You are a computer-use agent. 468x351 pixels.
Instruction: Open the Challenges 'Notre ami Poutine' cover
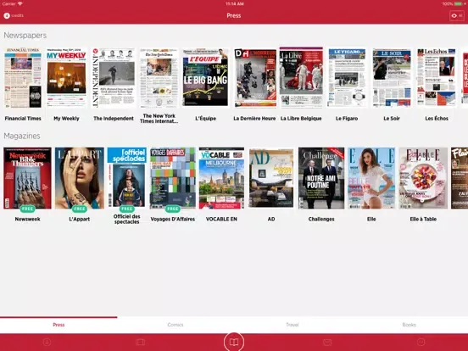[321, 178]
